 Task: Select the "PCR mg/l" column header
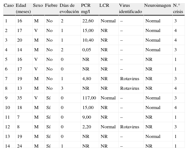tap(86, 8)
